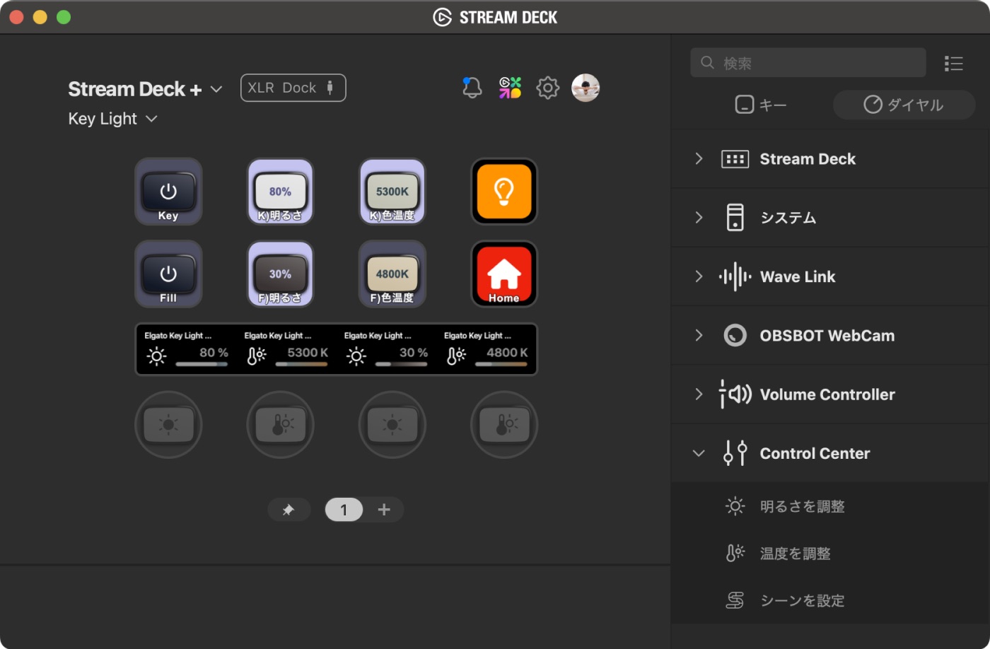Click the 80 % touch strip segment

(187, 349)
